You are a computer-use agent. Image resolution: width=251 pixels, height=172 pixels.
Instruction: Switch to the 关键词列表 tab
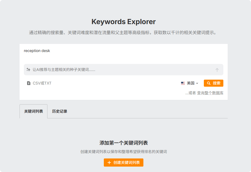point(34,111)
